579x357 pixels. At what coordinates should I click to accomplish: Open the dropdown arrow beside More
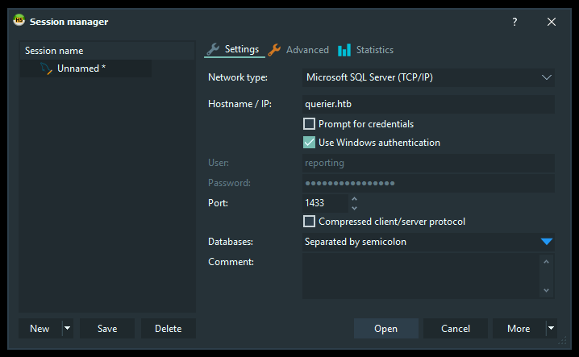tap(551, 329)
